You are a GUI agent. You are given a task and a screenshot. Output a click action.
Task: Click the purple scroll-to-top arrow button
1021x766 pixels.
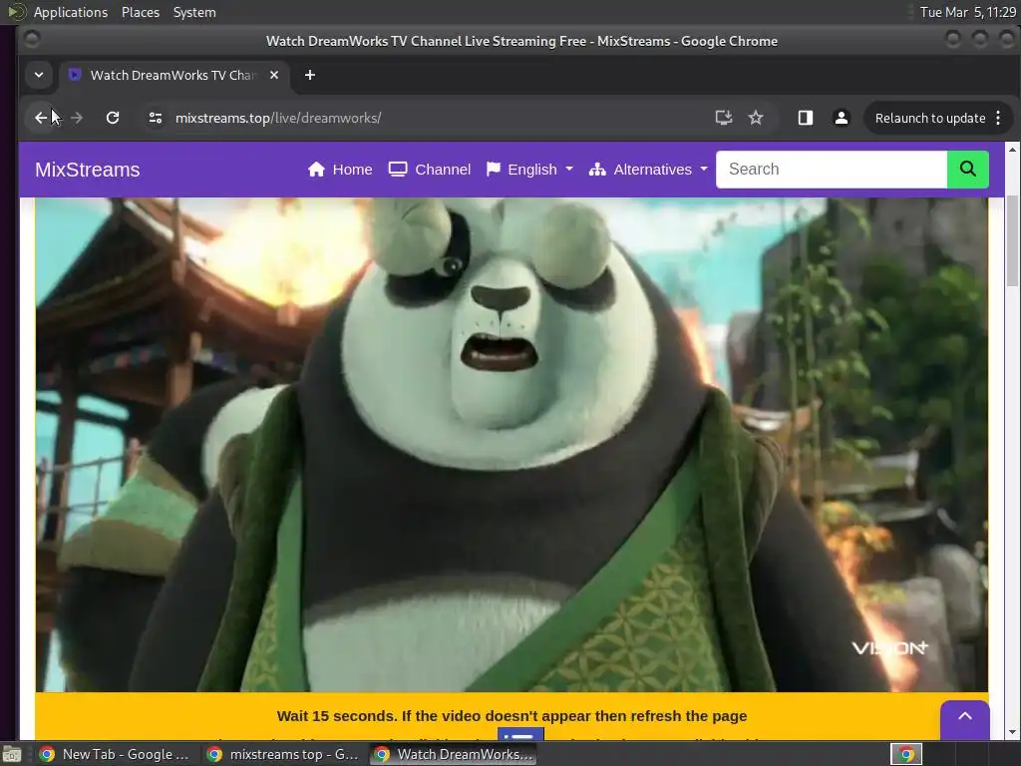(x=965, y=718)
